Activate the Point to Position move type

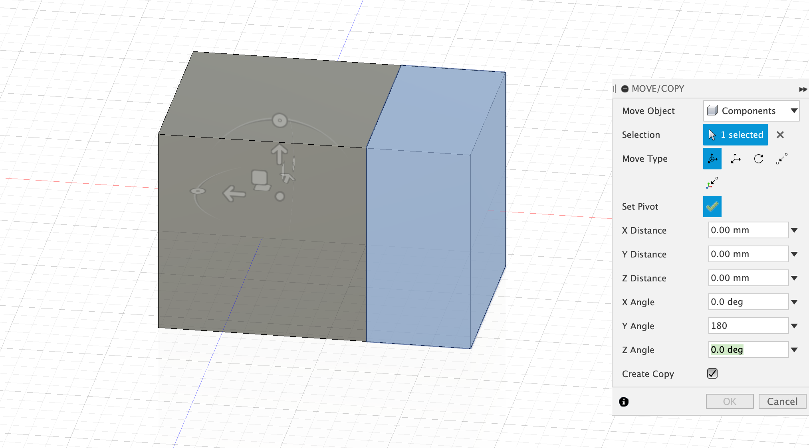712,183
